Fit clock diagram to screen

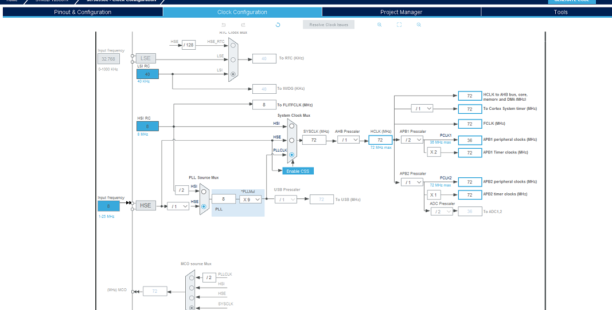tap(399, 25)
